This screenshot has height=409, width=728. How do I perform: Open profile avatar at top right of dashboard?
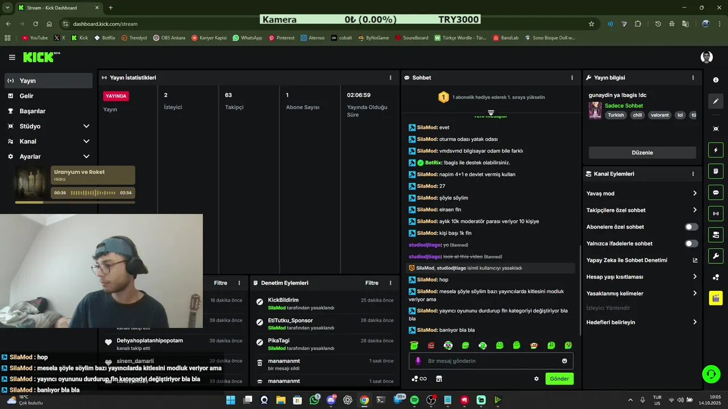(707, 57)
